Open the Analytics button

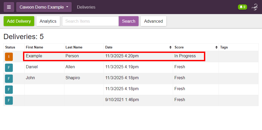pos(48,21)
